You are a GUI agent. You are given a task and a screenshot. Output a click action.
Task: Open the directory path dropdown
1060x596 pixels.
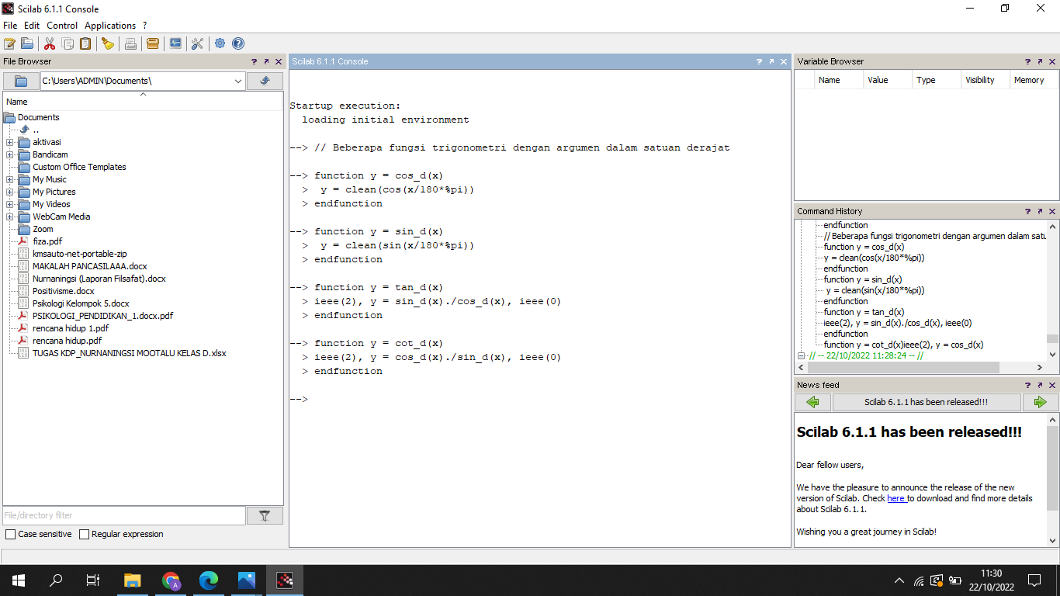(237, 81)
